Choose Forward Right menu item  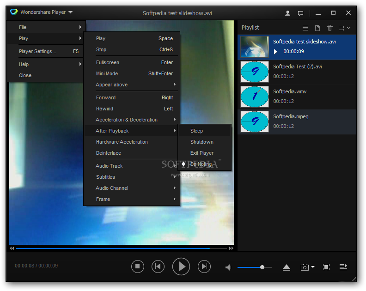tap(132, 97)
